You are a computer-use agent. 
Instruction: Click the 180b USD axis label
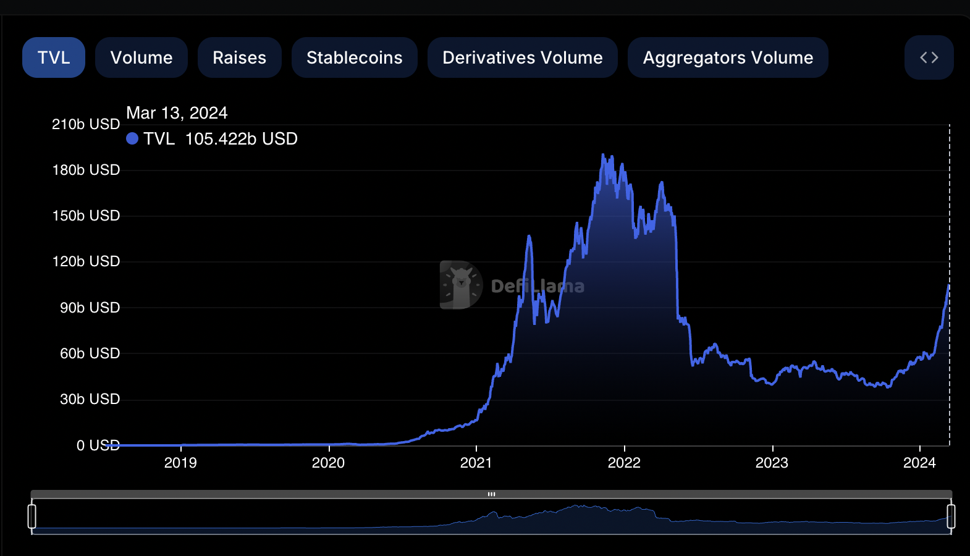(86, 170)
